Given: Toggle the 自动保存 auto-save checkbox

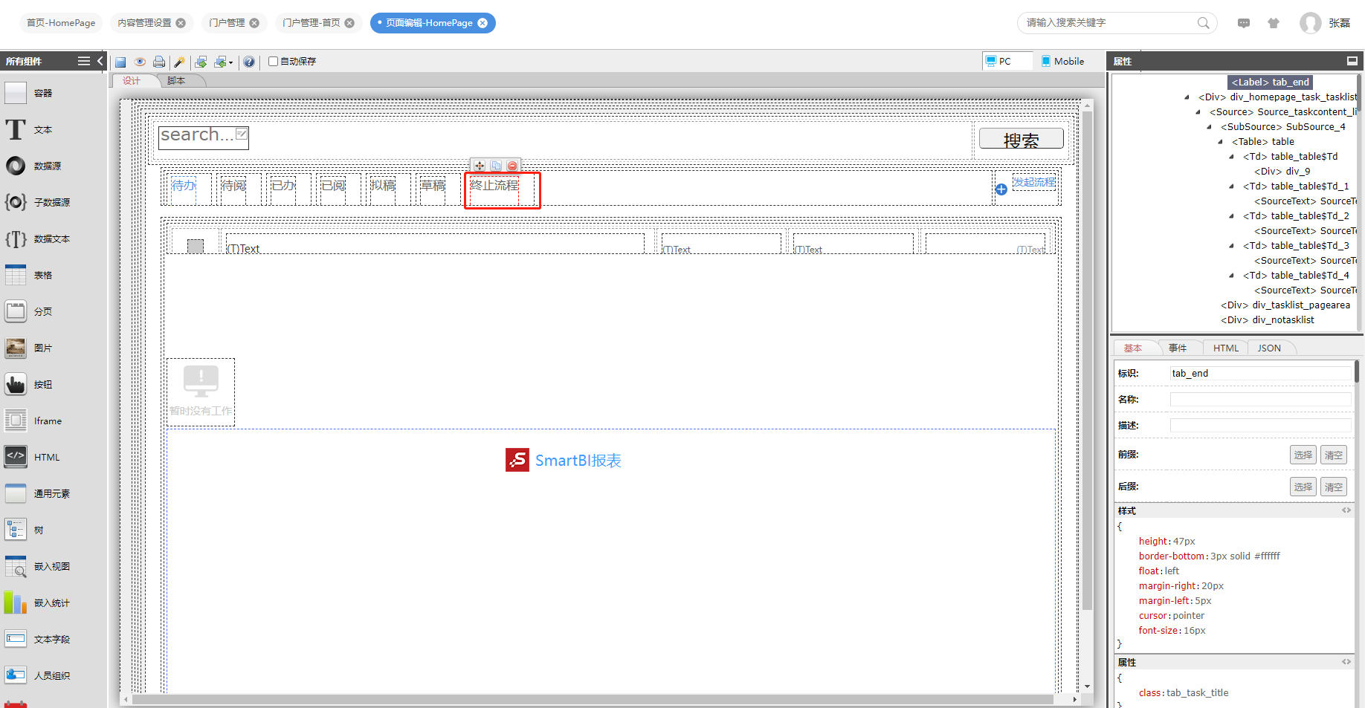Looking at the screenshot, I should [x=273, y=62].
